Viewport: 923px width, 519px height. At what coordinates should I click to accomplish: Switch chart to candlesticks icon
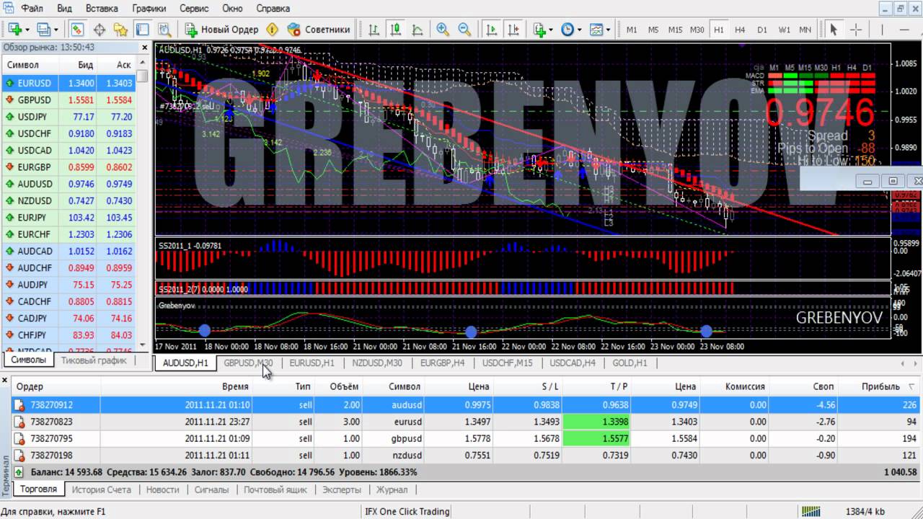(395, 30)
